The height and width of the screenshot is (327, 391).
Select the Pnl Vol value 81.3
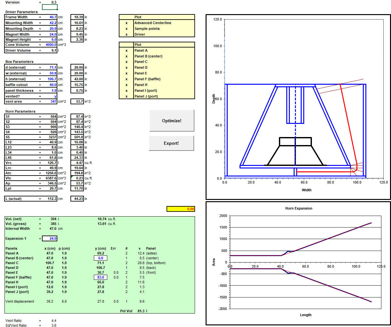[141, 311]
